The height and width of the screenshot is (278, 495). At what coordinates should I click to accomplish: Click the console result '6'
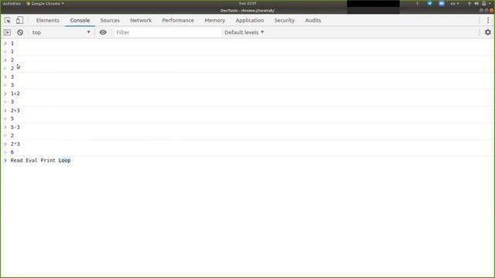12,152
